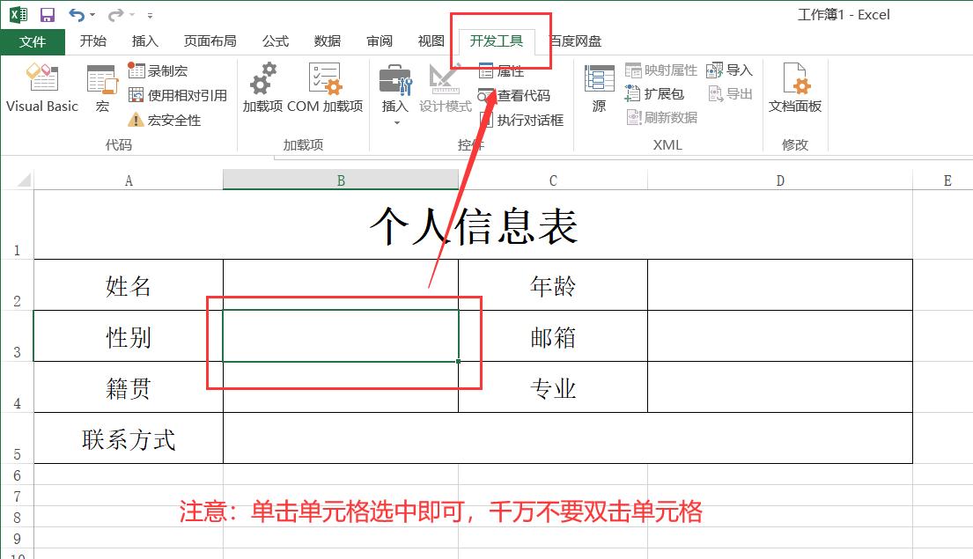Expand the 插入 controls dropdown arrow

click(396, 123)
